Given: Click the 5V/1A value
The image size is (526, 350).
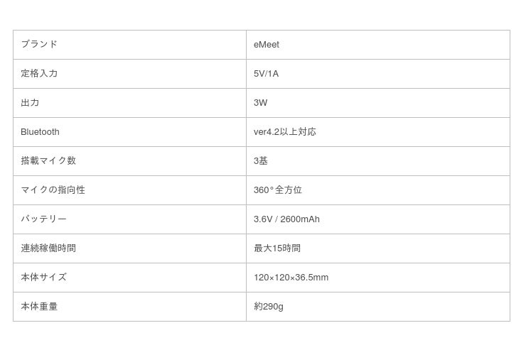Looking at the screenshot, I should click(x=266, y=74).
